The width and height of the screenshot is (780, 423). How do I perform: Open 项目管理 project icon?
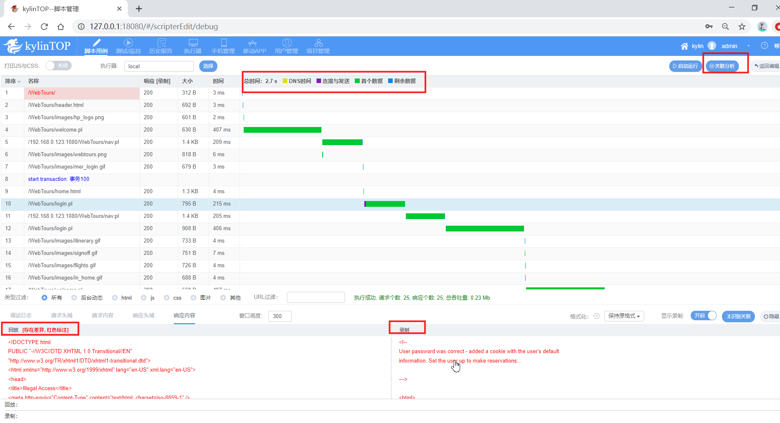(318, 43)
